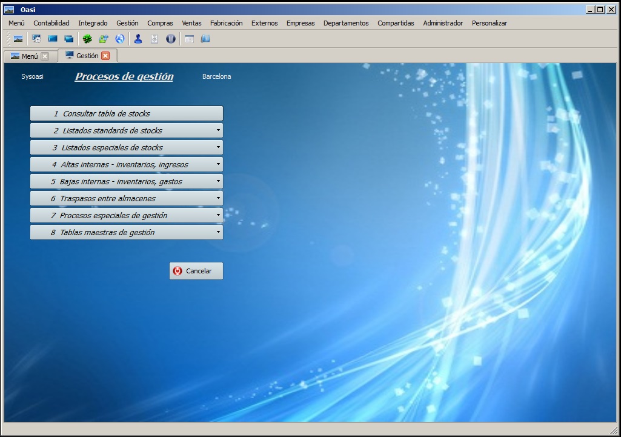The image size is (621, 437).
Task: Click the overlapping blue windows toolbar icon
Action: coord(69,39)
